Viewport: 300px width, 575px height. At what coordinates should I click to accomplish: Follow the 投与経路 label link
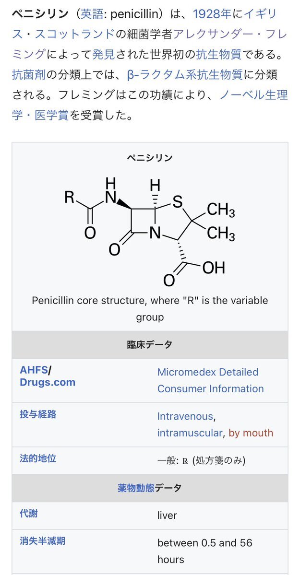tap(38, 414)
